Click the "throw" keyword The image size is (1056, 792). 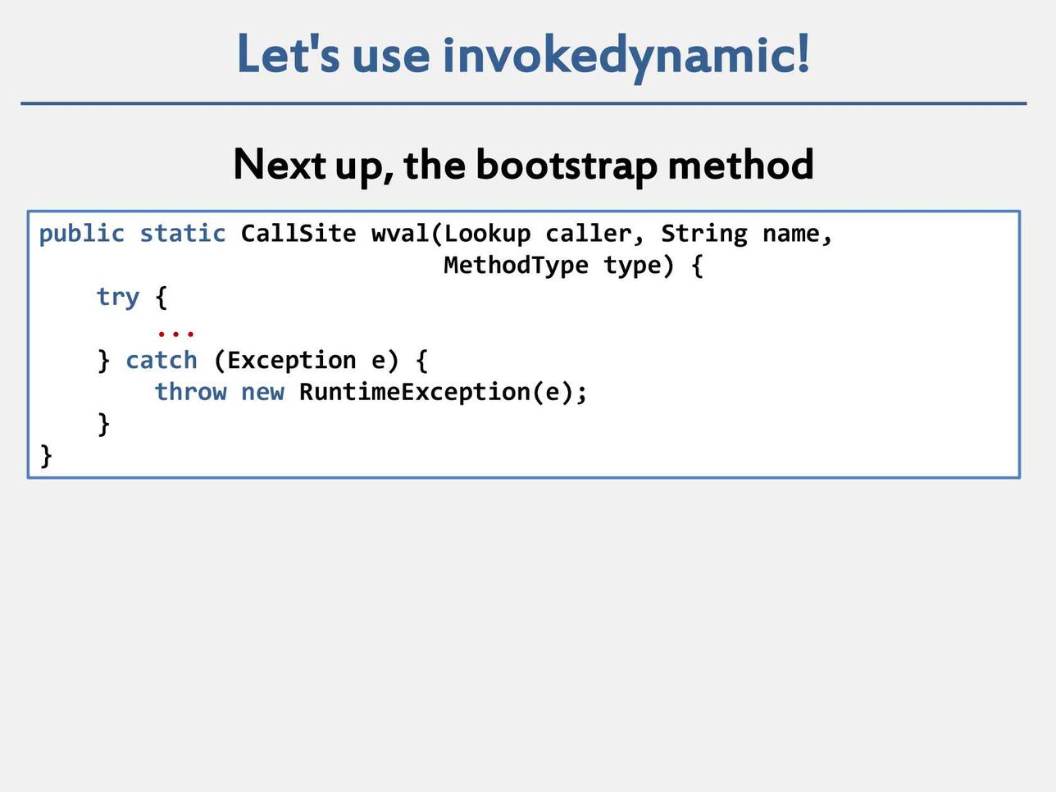coord(190,392)
